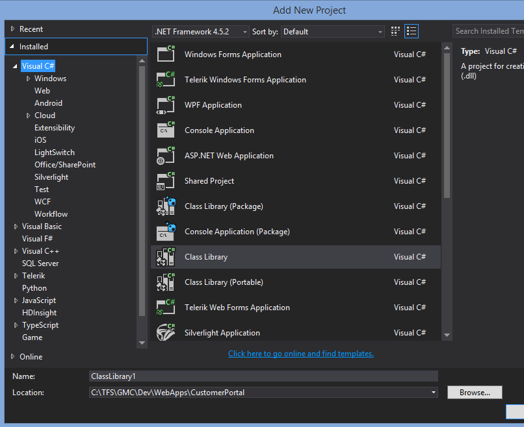
Task: Select the Windows Forms Application label
Action: coord(233,55)
